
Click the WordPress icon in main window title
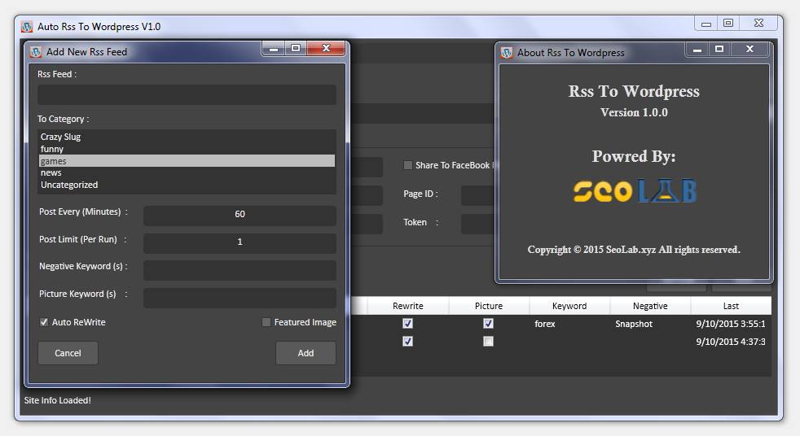(27, 27)
